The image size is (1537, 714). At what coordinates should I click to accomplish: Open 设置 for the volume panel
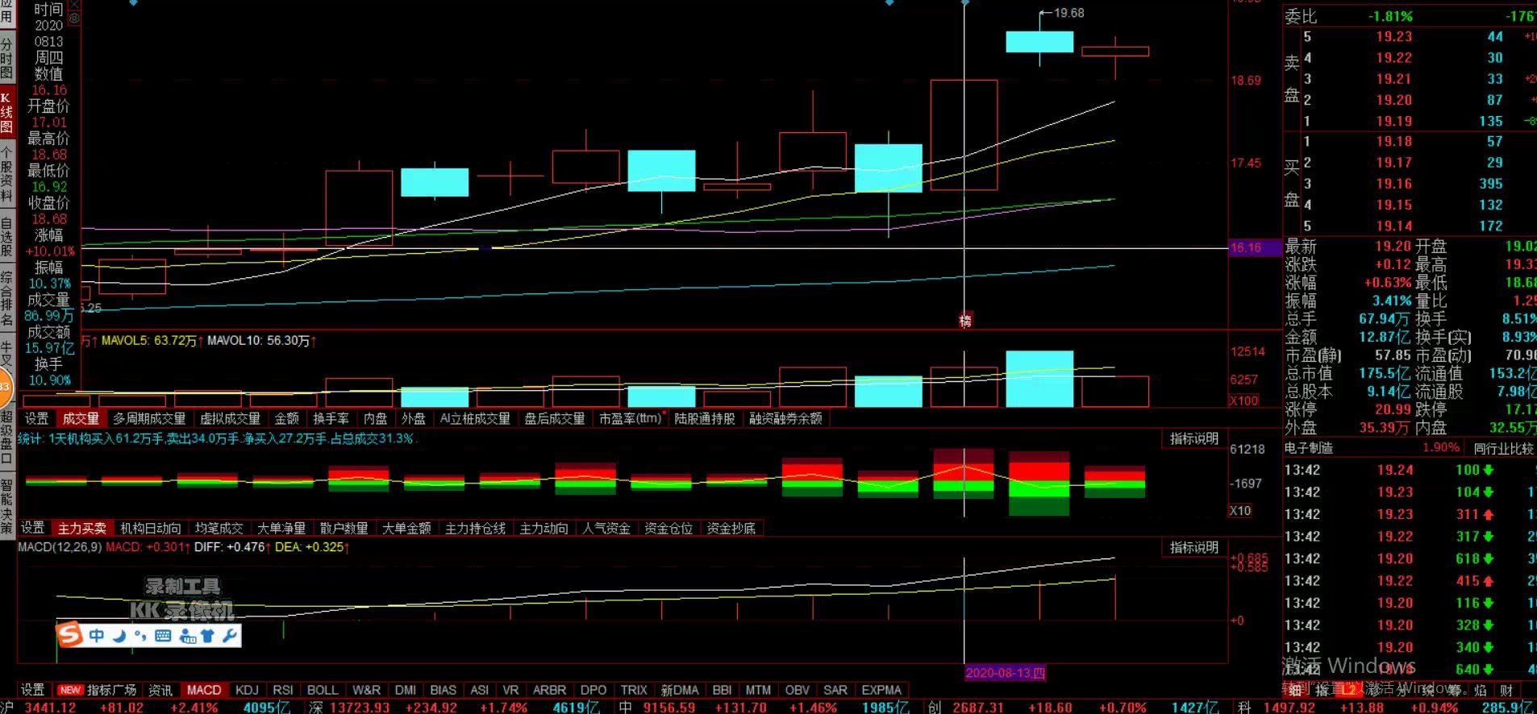pos(36,418)
